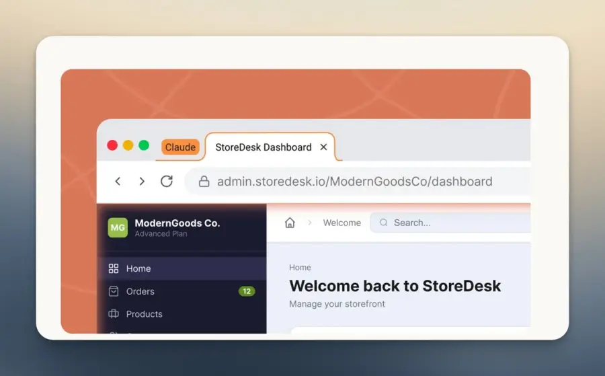Screen dimensions: 605x376
Task: Close the StoreDesk Dashboard tab
Action: coord(324,147)
